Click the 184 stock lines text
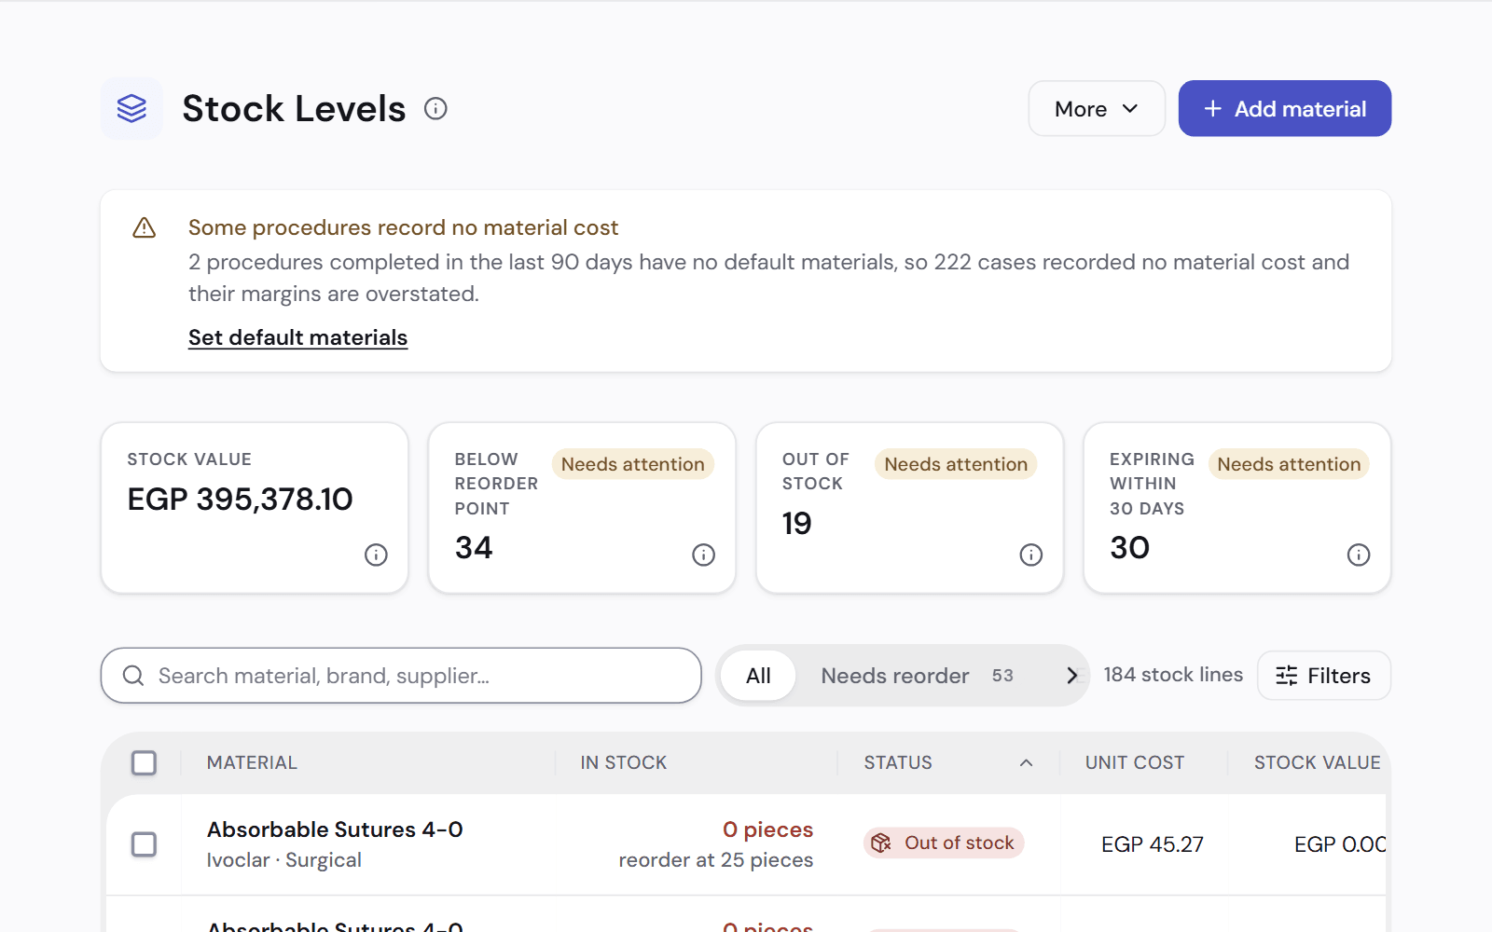 click(x=1173, y=675)
